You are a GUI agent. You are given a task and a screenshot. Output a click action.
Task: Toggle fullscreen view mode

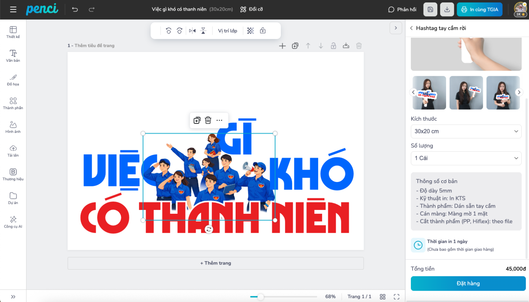click(x=396, y=297)
